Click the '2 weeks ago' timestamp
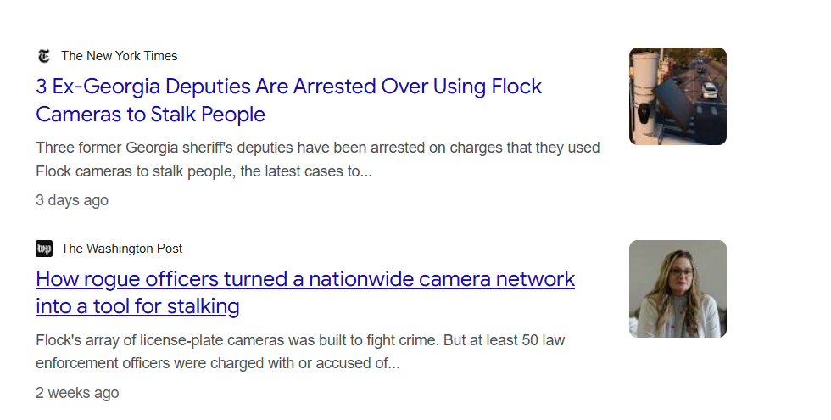Viewport: 831px width, 420px height. coord(77,392)
